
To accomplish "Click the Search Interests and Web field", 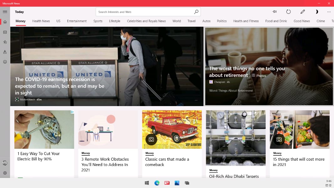I will tap(144, 12).
